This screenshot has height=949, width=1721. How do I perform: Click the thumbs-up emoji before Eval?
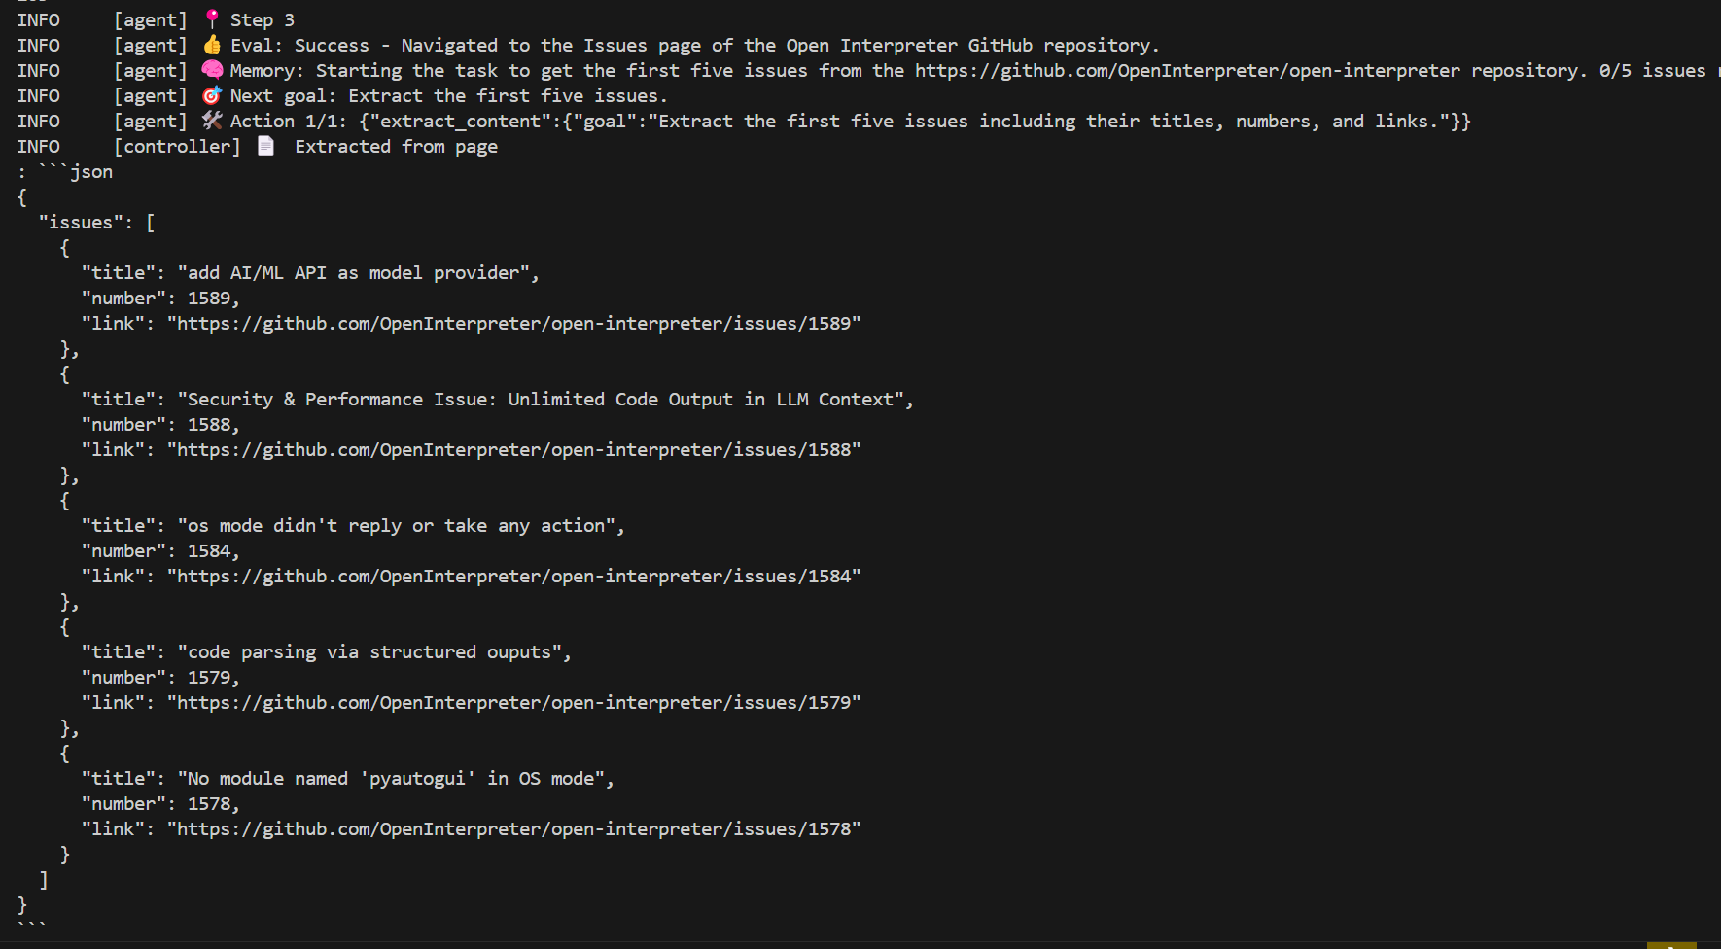212,45
